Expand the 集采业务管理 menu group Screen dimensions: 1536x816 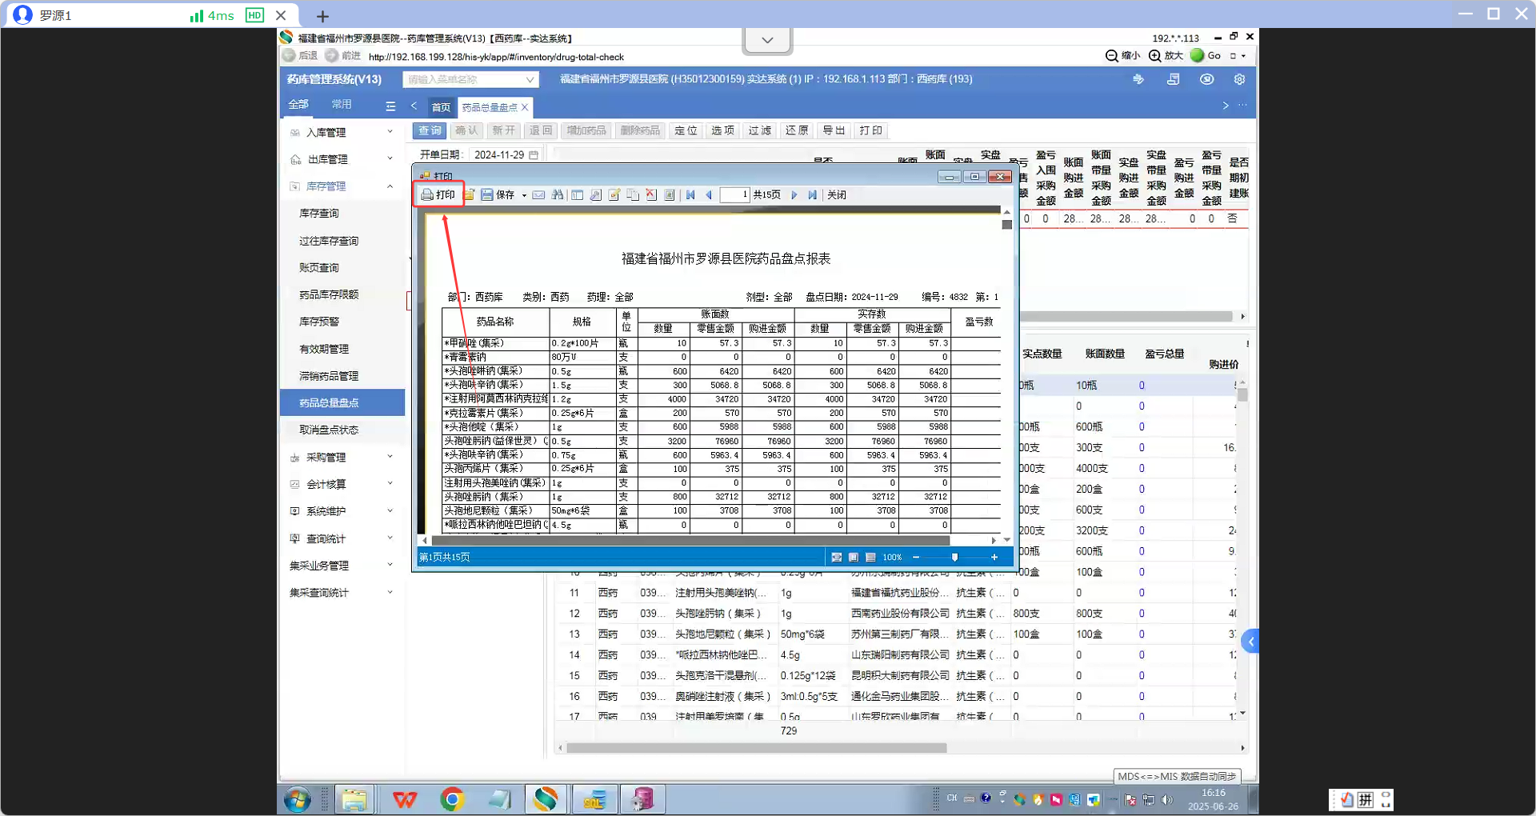pos(342,566)
